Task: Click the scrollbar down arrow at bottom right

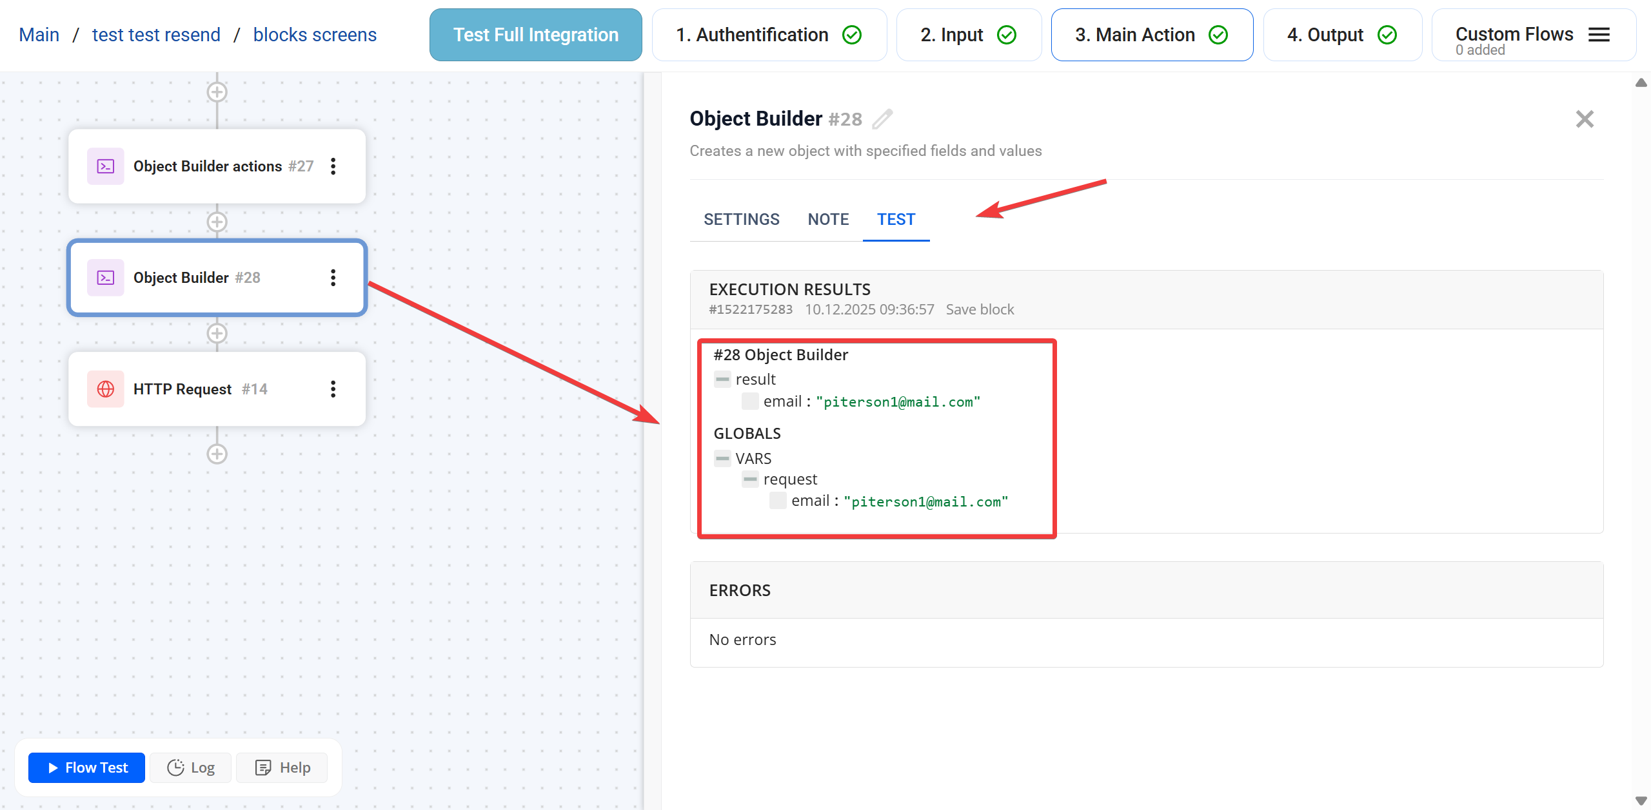Action: 1641,801
